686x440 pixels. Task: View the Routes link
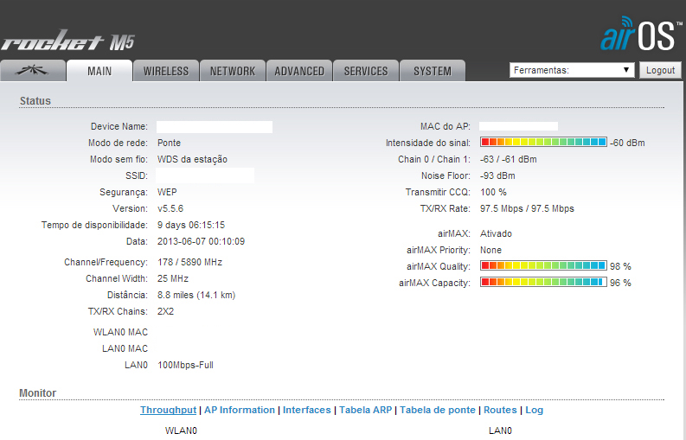500,410
